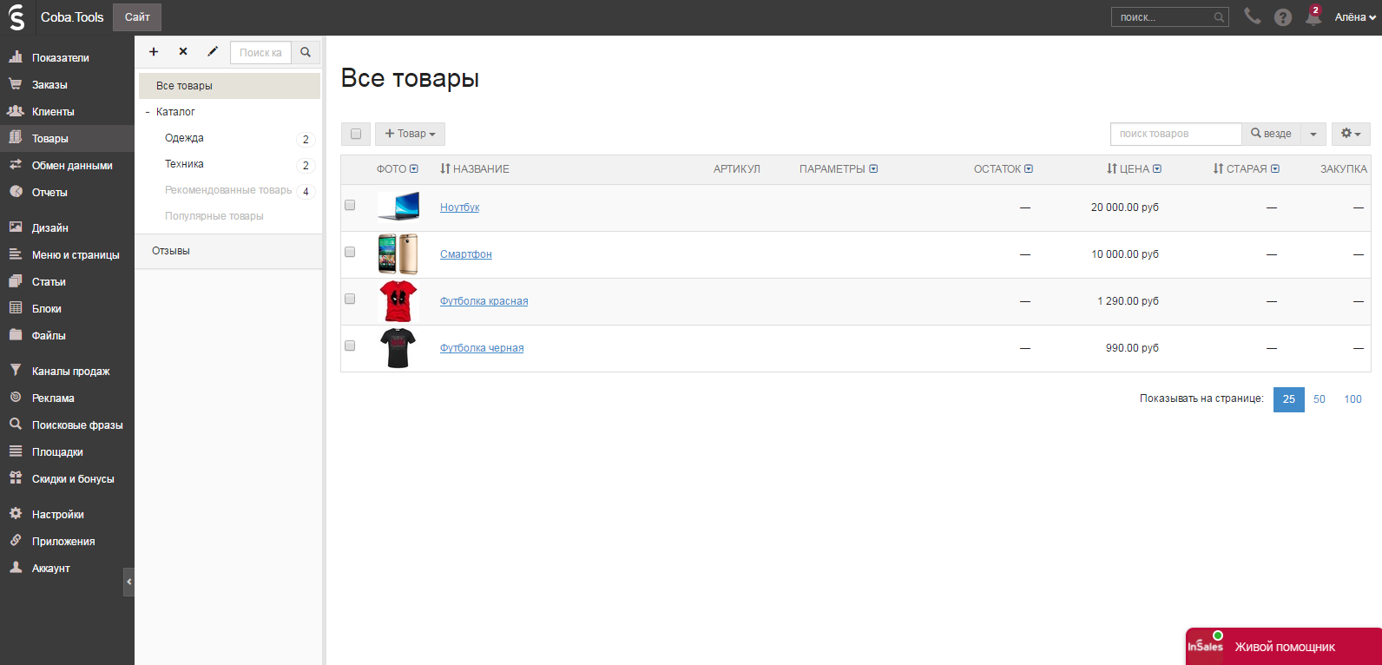Image resolution: width=1382 pixels, height=665 pixels.
Task: Click the header поиск... search field
Action: [x=1169, y=17]
